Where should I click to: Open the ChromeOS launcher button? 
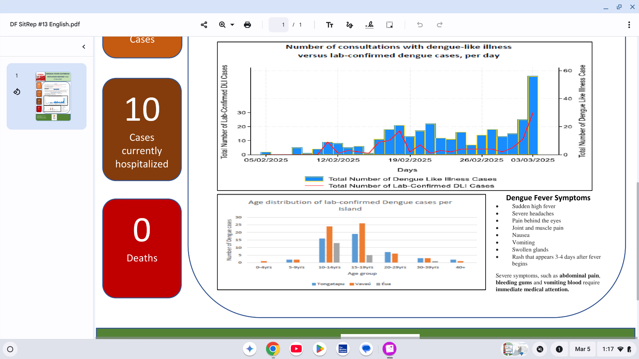pos(10,349)
